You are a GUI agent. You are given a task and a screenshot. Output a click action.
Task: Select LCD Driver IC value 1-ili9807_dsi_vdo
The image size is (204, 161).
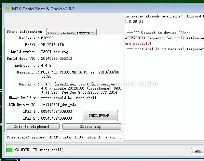(58, 105)
